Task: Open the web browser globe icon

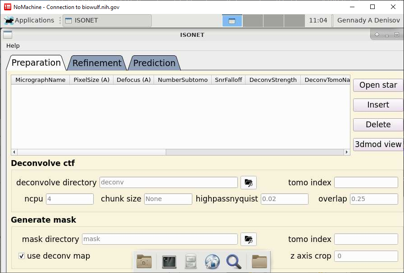Action: (212, 262)
